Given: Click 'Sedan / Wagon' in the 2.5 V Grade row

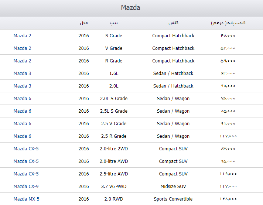Looking at the screenshot, I should click(173, 124).
